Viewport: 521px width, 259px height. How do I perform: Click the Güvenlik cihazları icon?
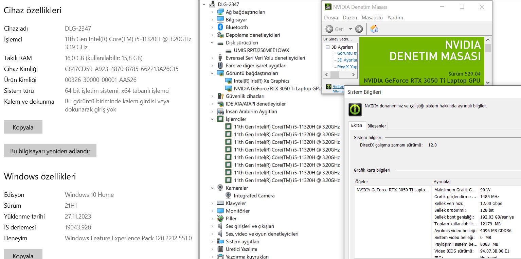tap(220, 96)
